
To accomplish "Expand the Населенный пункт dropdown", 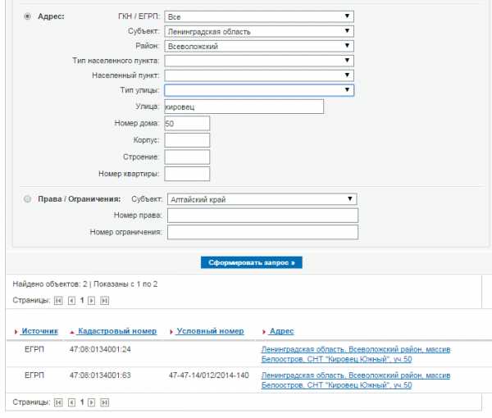I will tap(259, 75).
